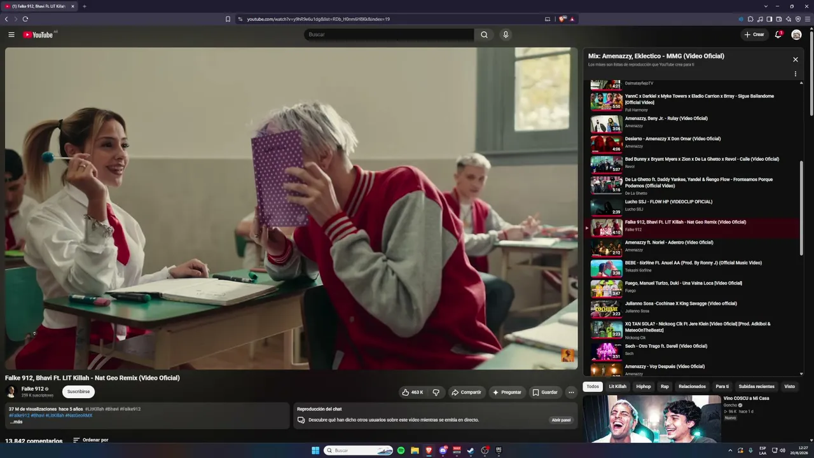Open the Epic Games taskbar icon
Viewport: 814px width, 458px height.
coord(499,450)
